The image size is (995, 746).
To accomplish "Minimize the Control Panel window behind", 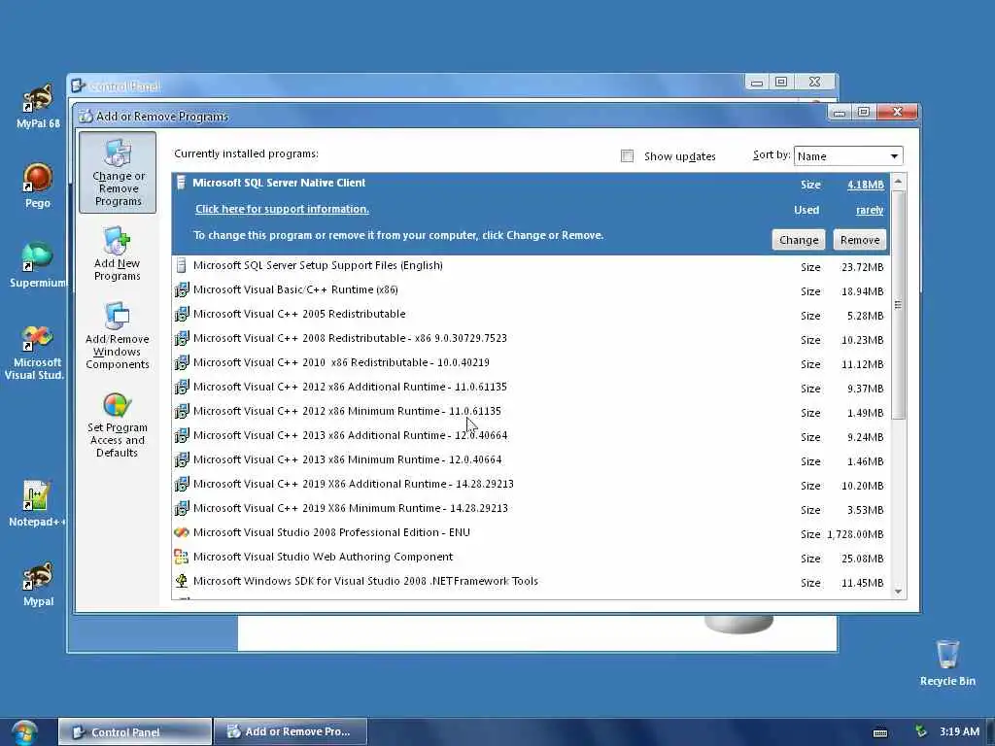I will pos(756,82).
